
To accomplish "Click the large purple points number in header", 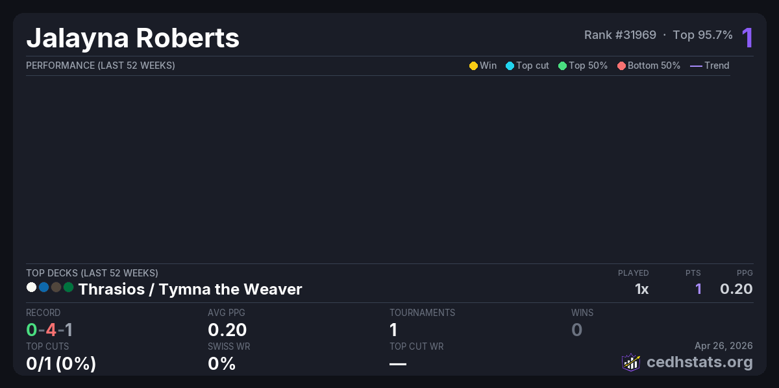I will pyautogui.click(x=747, y=38).
